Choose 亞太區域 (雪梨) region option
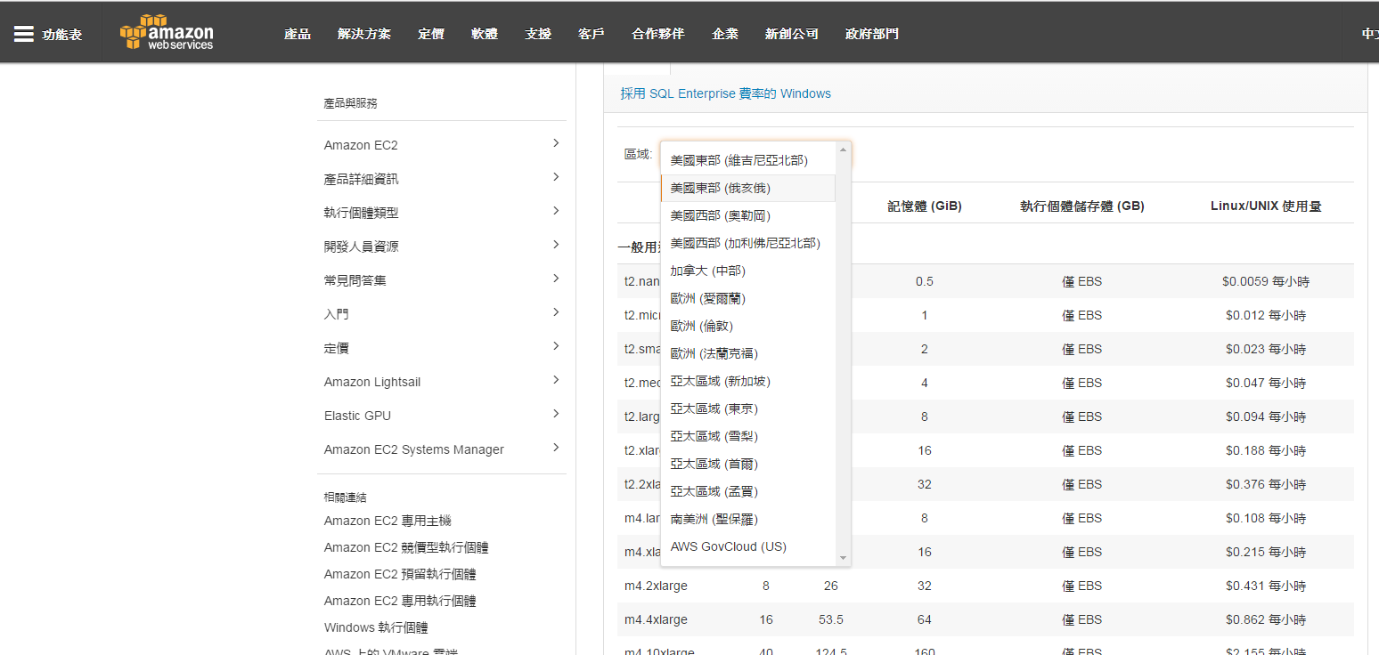 [x=748, y=436]
